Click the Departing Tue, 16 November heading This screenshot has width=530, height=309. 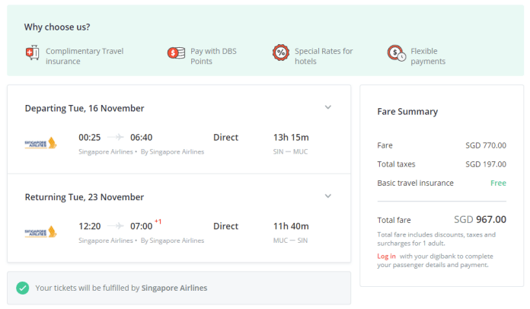pos(85,108)
